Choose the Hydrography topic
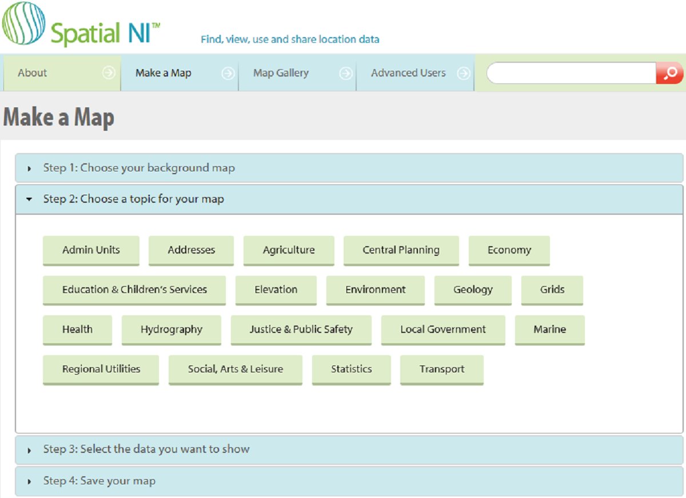 pyautogui.click(x=171, y=330)
